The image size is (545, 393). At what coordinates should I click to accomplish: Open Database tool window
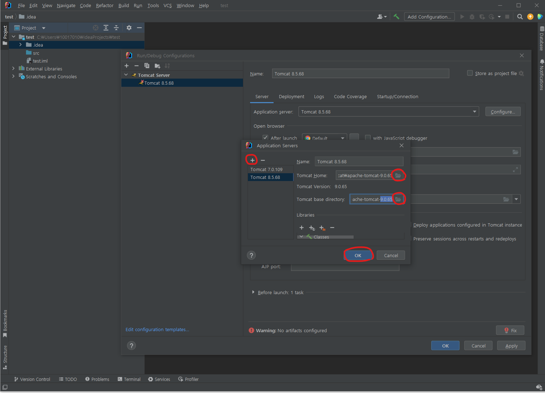point(541,38)
